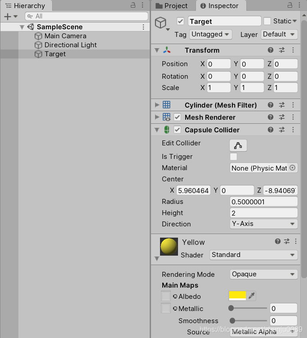The height and width of the screenshot is (338, 307).
Task: Collapse the Transform component foldout
Action: [157, 50]
